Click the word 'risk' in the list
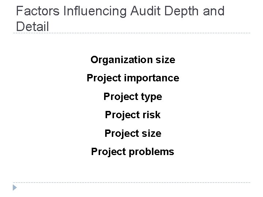The width and height of the screenshot is (263, 197). point(152,115)
